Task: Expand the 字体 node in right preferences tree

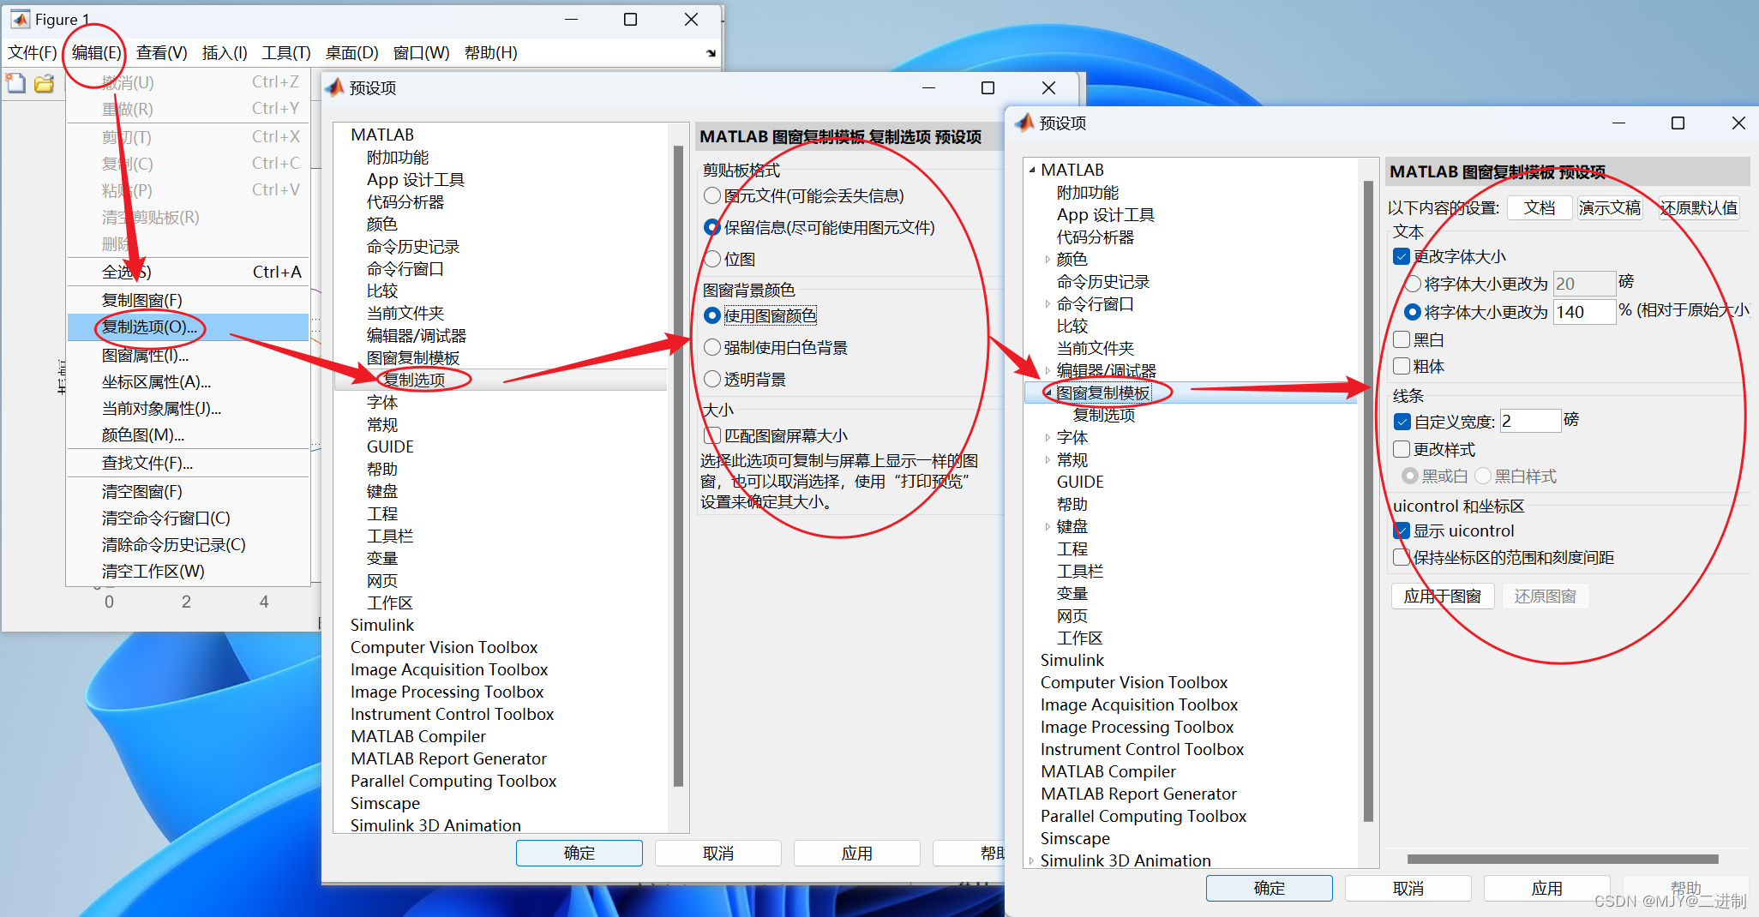Action: (1048, 437)
